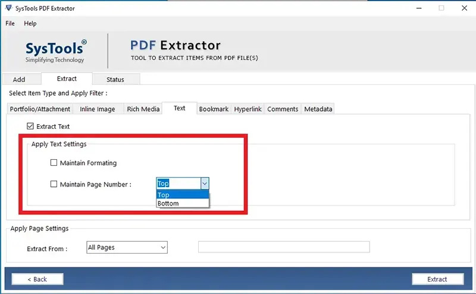The height and width of the screenshot is (294, 476).
Task: Click the Back button
Action: coord(37,279)
